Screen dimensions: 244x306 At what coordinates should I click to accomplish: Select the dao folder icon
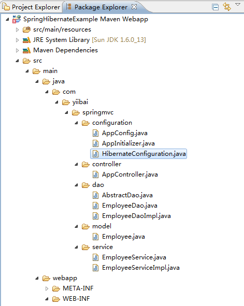pyautogui.click(x=85, y=185)
